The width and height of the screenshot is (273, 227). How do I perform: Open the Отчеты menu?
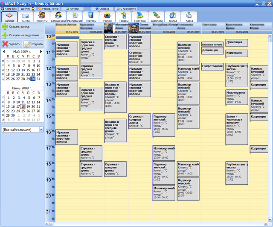(73, 9)
